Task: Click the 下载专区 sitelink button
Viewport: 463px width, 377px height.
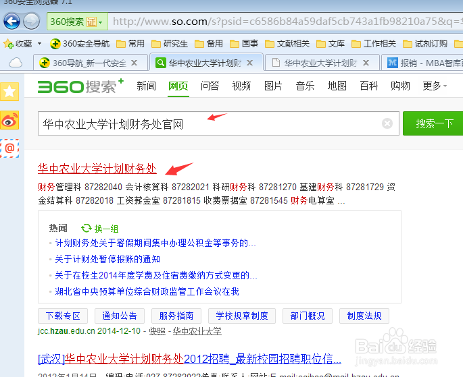Action: (x=63, y=316)
